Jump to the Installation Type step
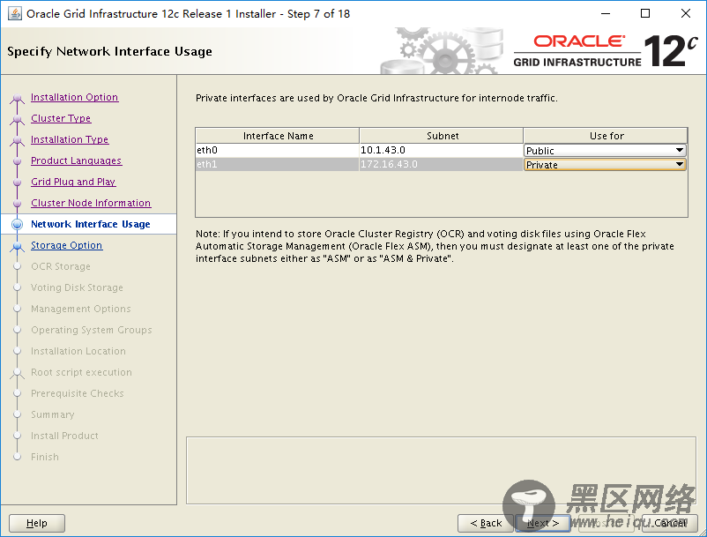Viewport: 707px width, 537px height. coord(70,139)
